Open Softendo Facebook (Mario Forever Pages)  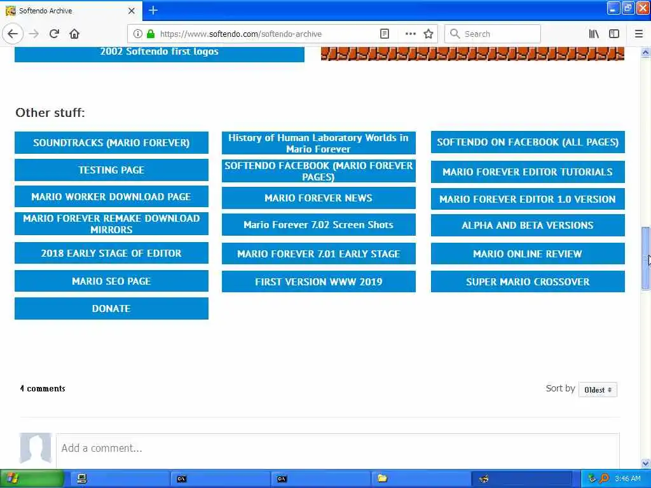[319, 171]
